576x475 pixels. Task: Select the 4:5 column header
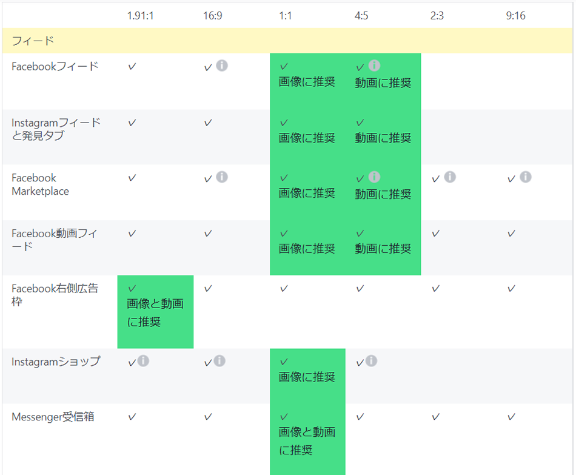click(361, 16)
